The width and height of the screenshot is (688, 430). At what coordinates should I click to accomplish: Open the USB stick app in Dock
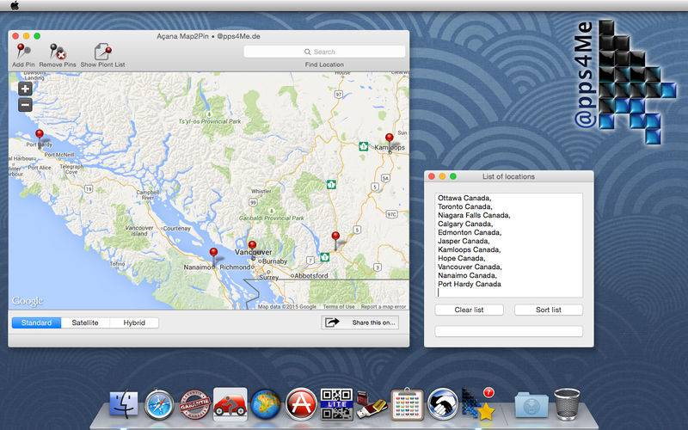pyautogui.click(x=372, y=406)
